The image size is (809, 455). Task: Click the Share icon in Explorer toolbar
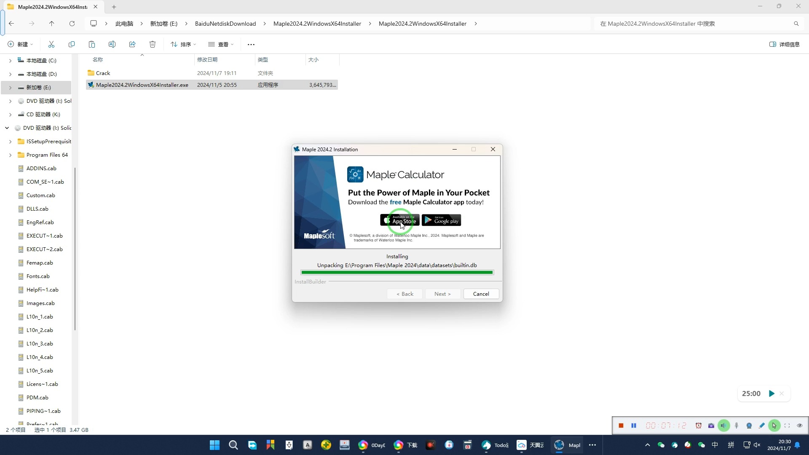point(132,44)
